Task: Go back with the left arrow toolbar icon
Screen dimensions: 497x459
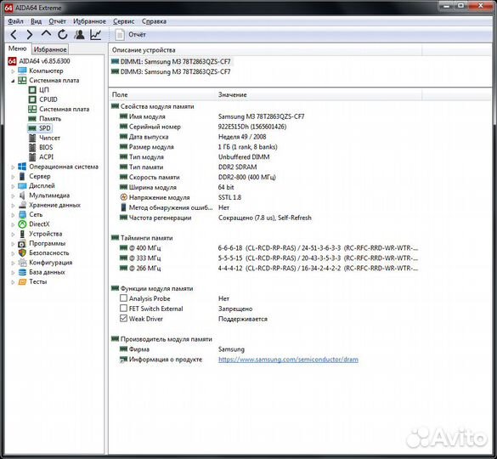Action: coord(14,34)
